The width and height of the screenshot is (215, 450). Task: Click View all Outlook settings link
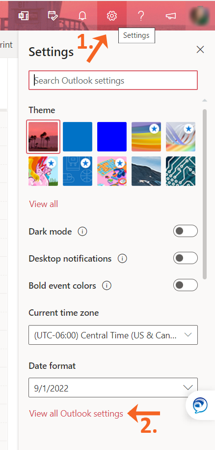pyautogui.click(x=76, y=414)
